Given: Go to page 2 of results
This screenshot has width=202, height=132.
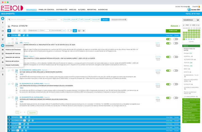Looking at the screenshot, I should [x=21, y=112].
